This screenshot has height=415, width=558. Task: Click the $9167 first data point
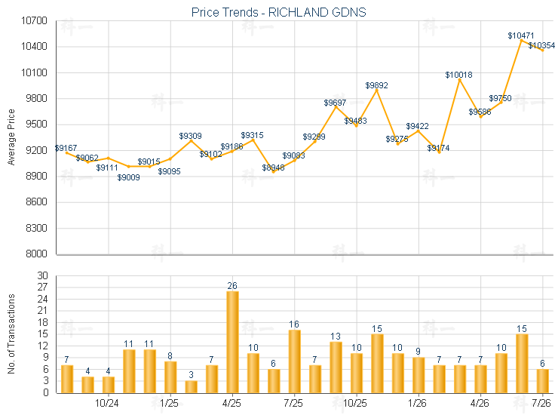66,153
